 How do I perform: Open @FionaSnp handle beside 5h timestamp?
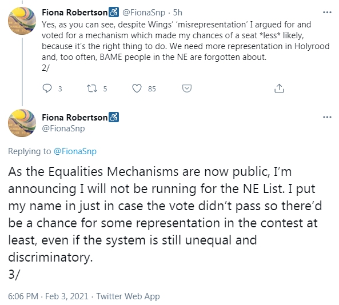click(x=143, y=13)
